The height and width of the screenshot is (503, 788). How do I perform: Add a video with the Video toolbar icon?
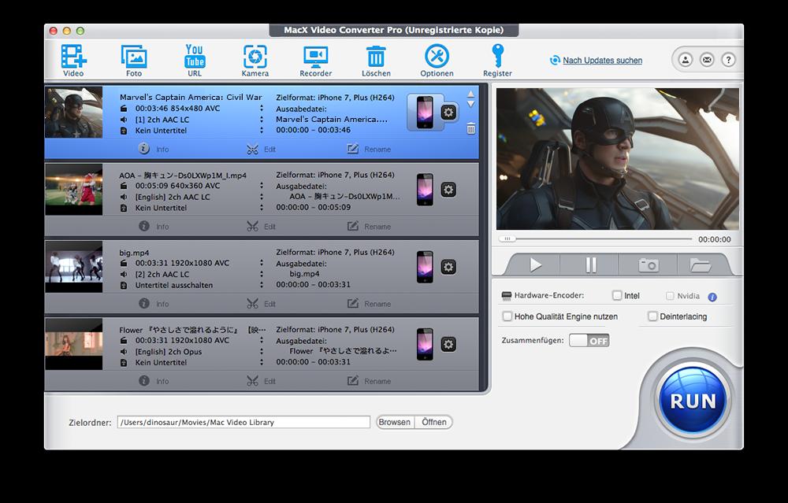[73, 61]
